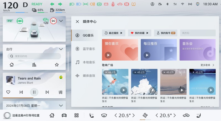This screenshot has height=121, width=221.
Task: Tap the 舒适 drive mode badge
Action: point(10,21)
